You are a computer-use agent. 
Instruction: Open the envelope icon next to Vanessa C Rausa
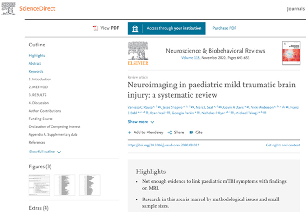click(x=159, y=107)
